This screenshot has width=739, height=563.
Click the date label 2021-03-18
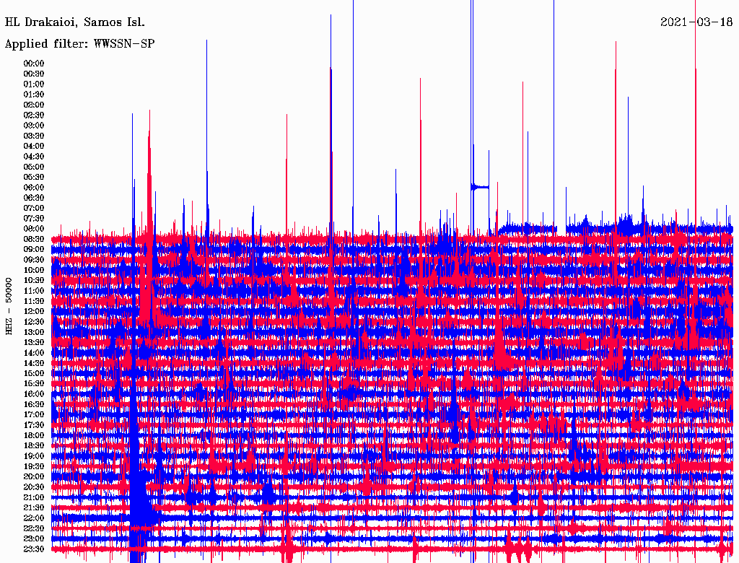click(696, 22)
